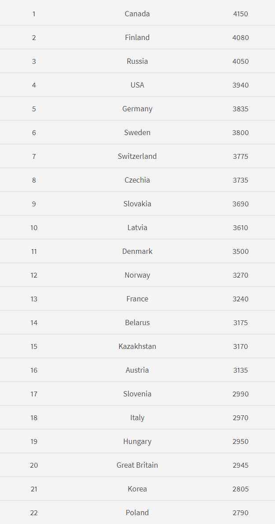Select Korea's score 2805
The height and width of the screenshot is (524, 275).
(x=241, y=489)
